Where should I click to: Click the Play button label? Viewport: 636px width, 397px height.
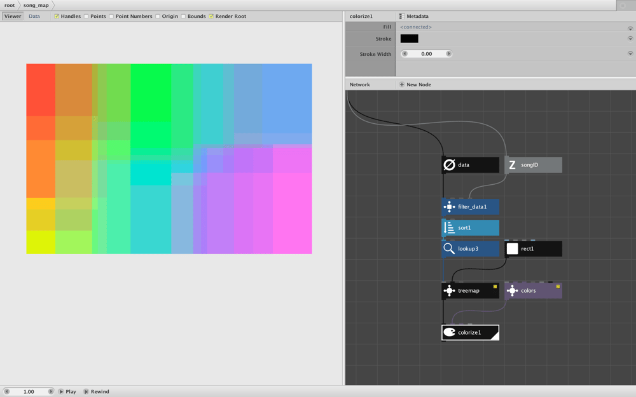[x=71, y=392]
